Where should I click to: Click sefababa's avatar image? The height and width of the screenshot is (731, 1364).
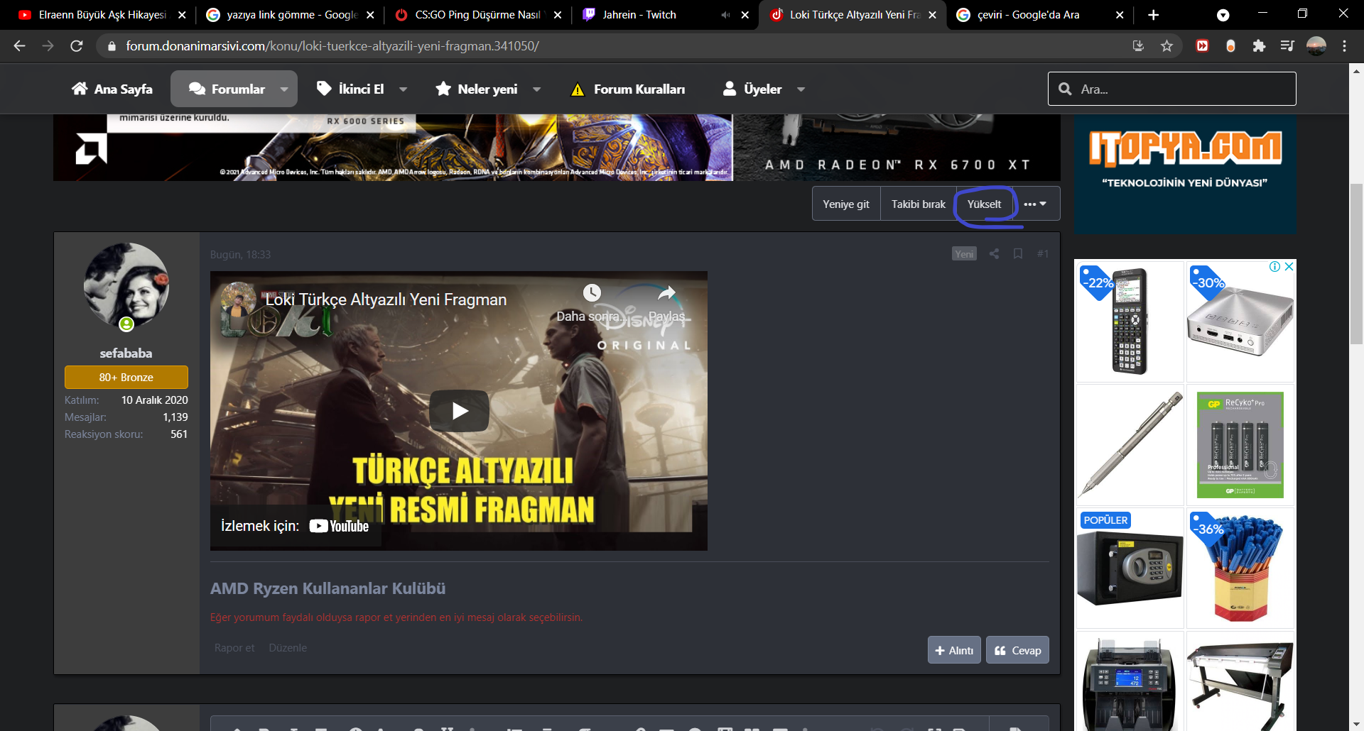[x=126, y=286]
